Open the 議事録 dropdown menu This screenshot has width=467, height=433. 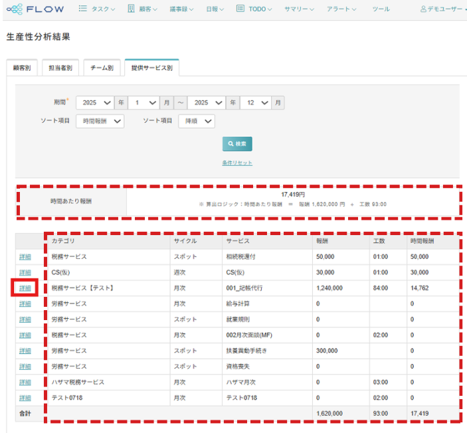coord(187,9)
